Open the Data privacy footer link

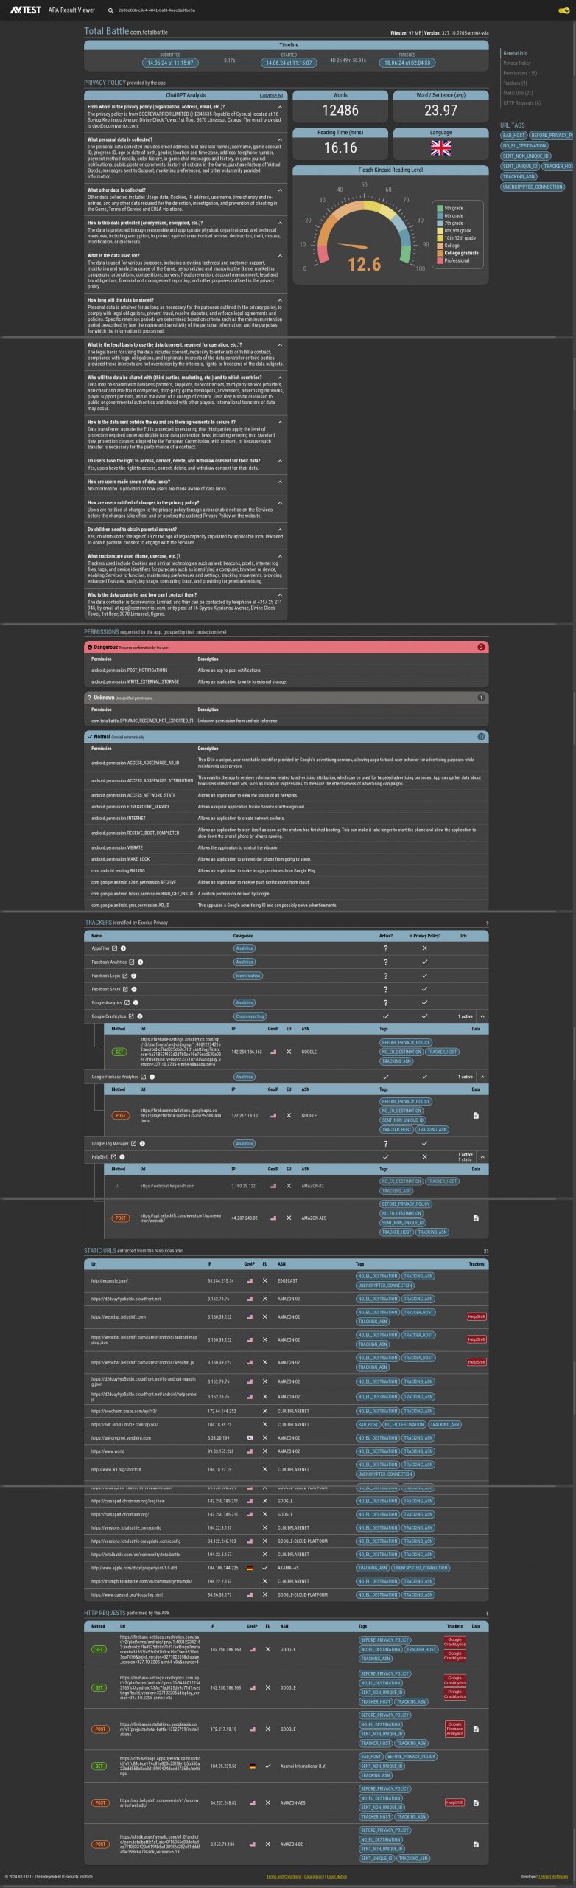point(314,1877)
